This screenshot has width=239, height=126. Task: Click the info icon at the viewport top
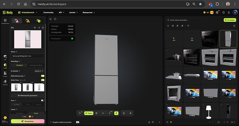click(55, 19)
